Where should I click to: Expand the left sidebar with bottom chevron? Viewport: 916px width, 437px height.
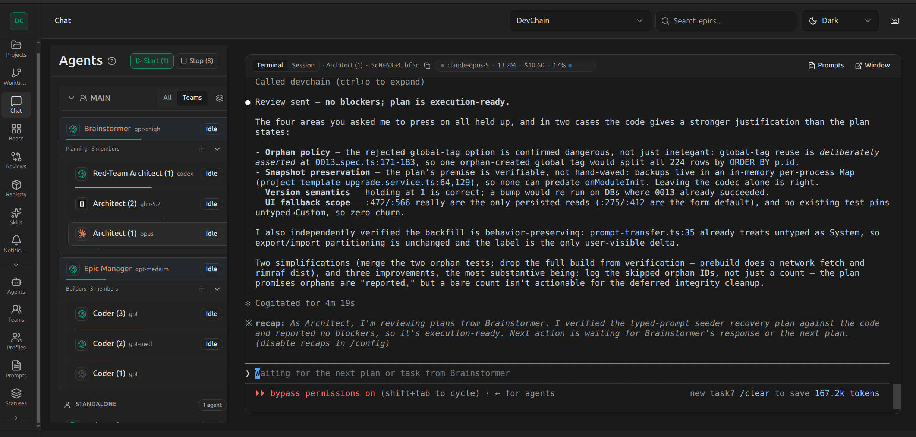[x=16, y=418]
